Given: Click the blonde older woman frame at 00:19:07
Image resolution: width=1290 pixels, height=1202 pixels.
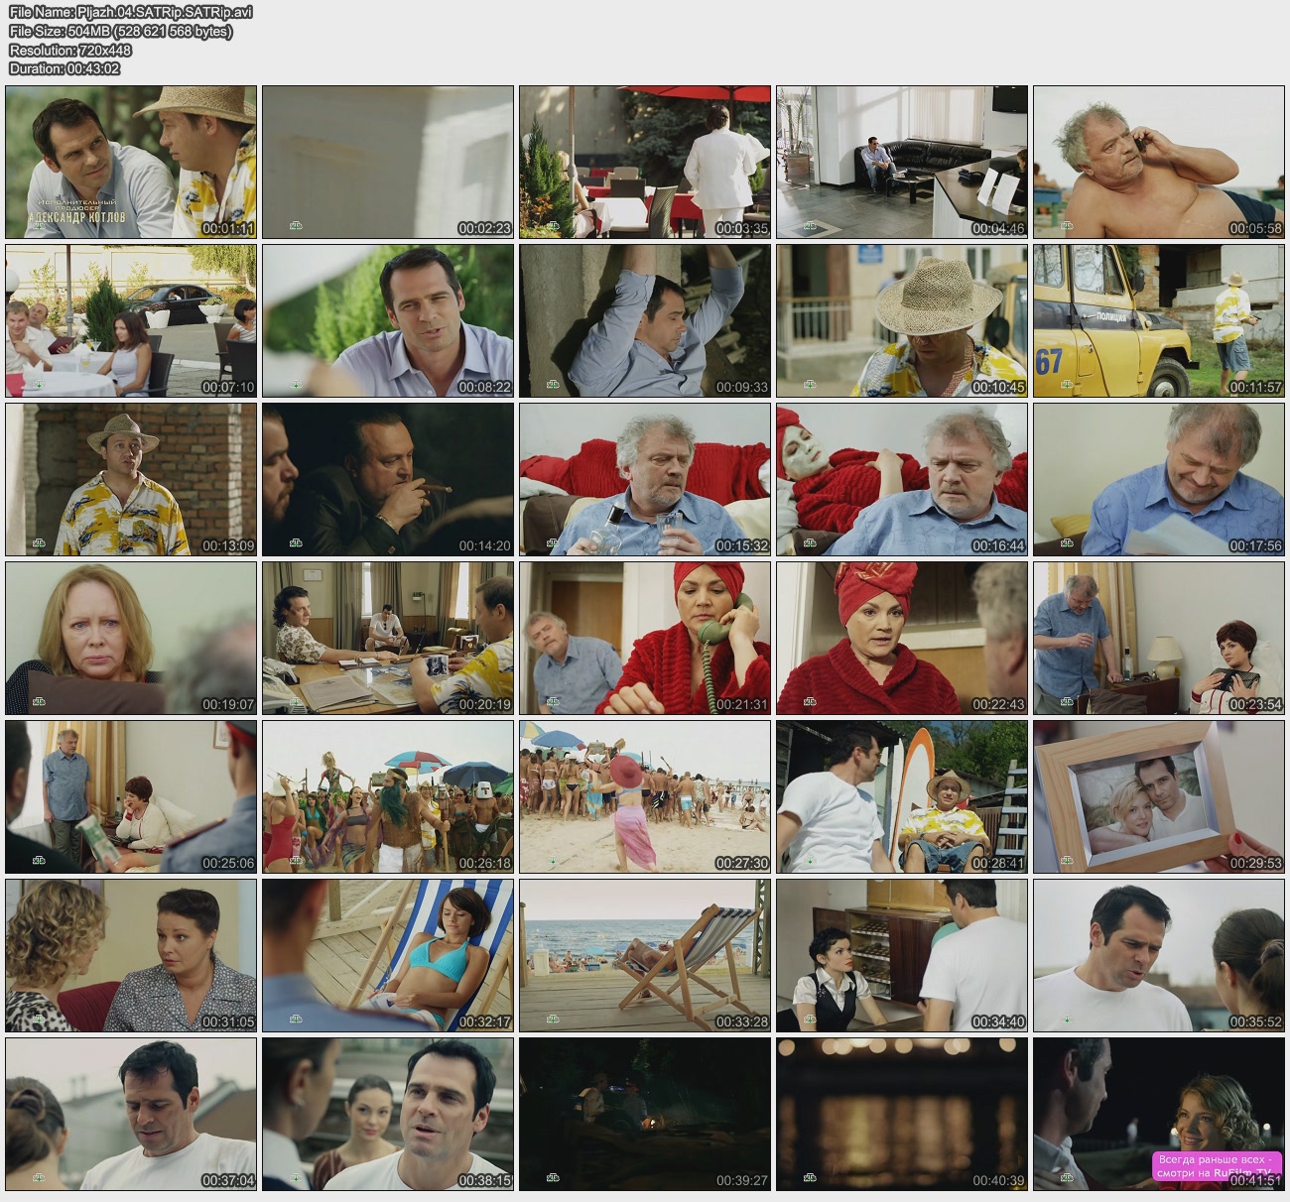Looking at the screenshot, I should (x=131, y=638).
